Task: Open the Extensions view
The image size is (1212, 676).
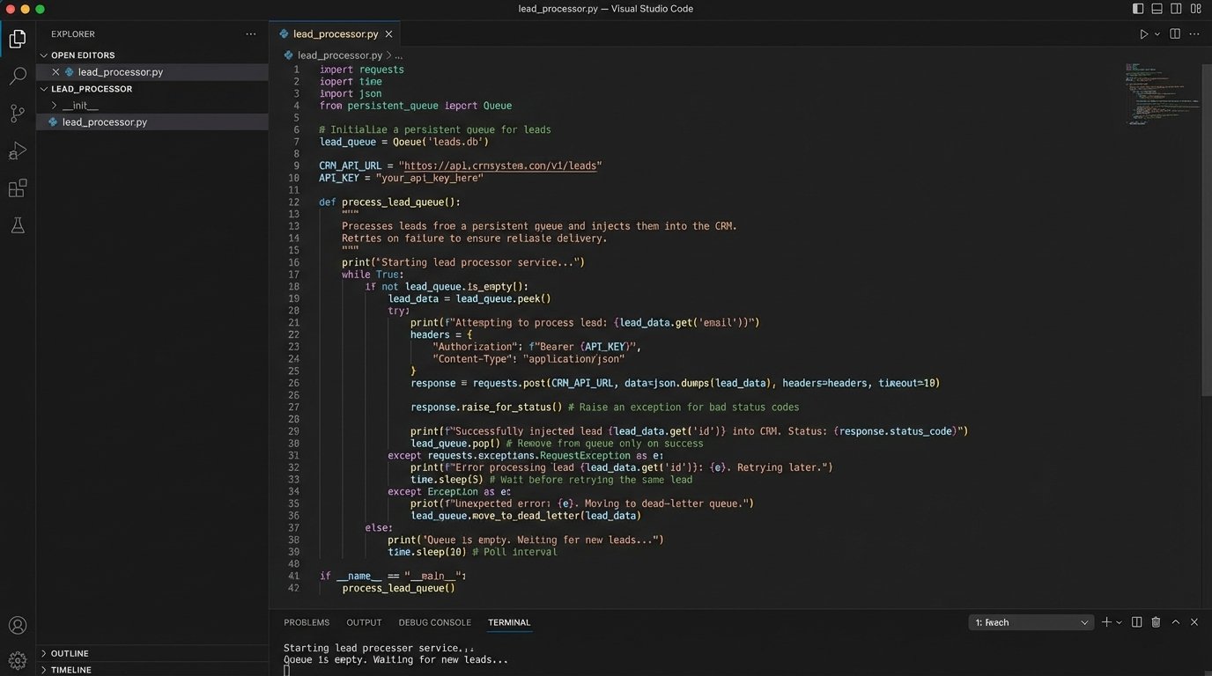Action: [x=17, y=188]
